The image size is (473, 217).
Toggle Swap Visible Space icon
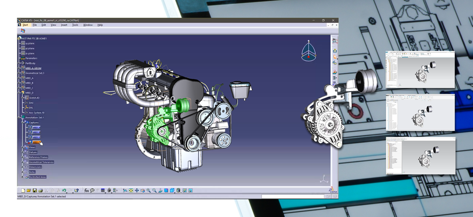point(190,191)
